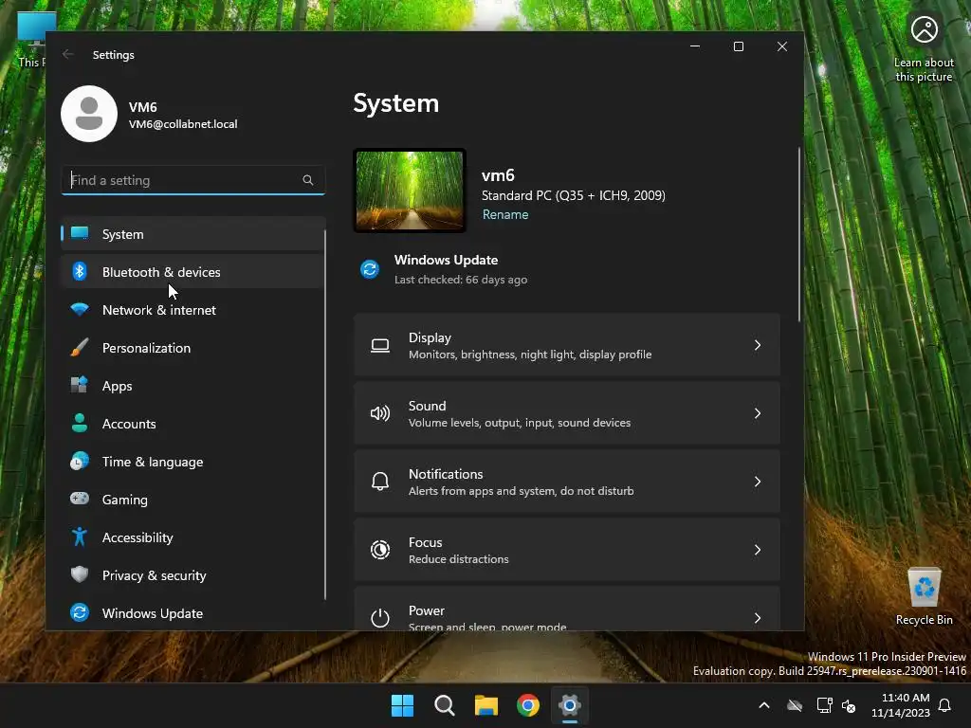Click the Apps icon in sidebar
Screen dimensions: 971x728
[x=80, y=385]
